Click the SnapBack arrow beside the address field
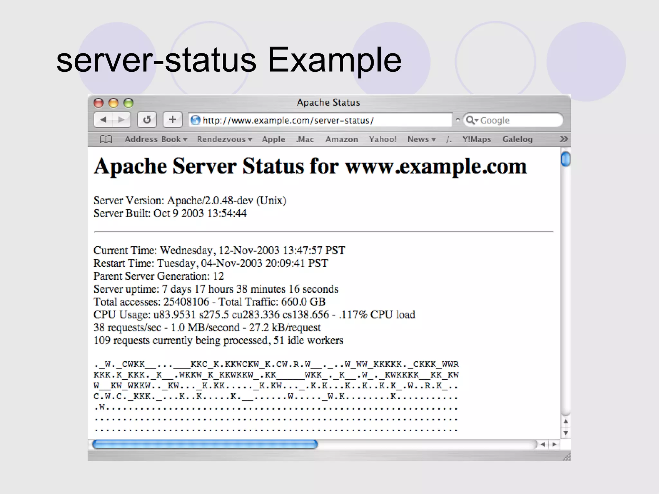 pos(458,120)
